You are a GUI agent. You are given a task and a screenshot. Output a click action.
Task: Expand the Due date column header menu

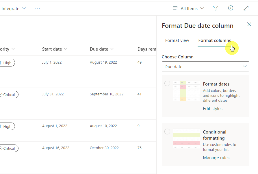tap(112, 49)
